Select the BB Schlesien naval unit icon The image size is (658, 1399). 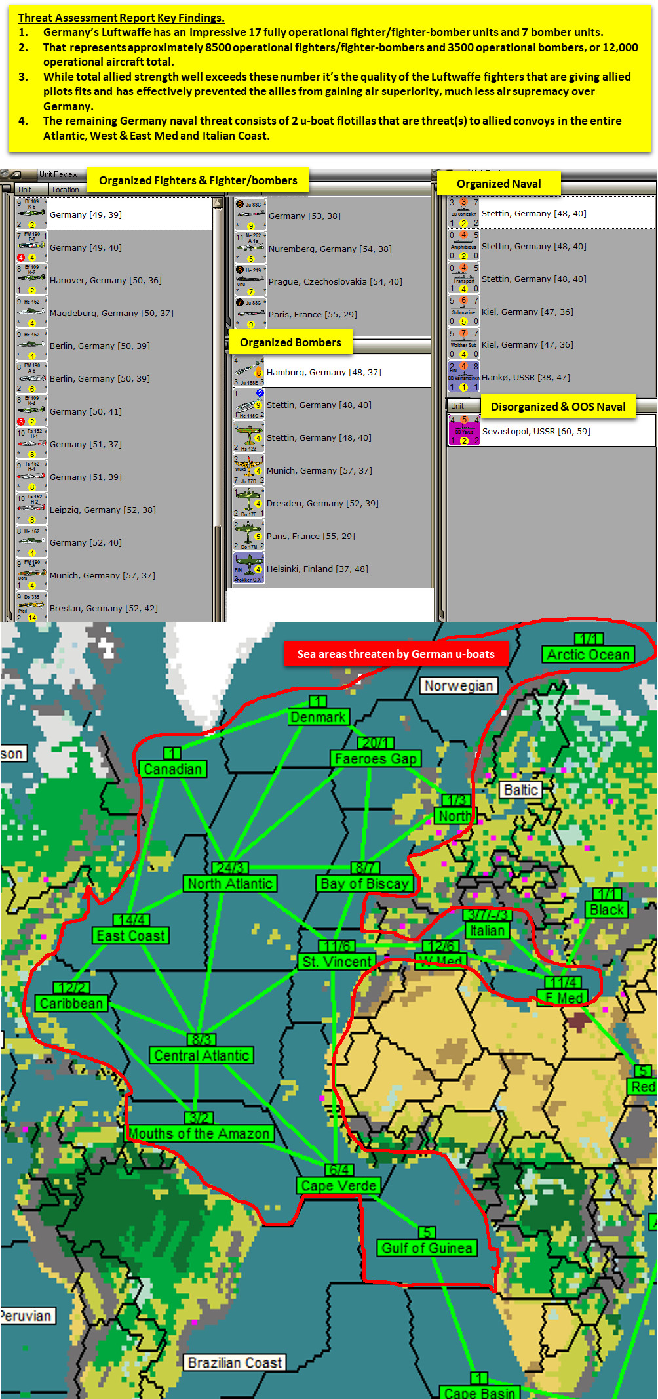(464, 213)
